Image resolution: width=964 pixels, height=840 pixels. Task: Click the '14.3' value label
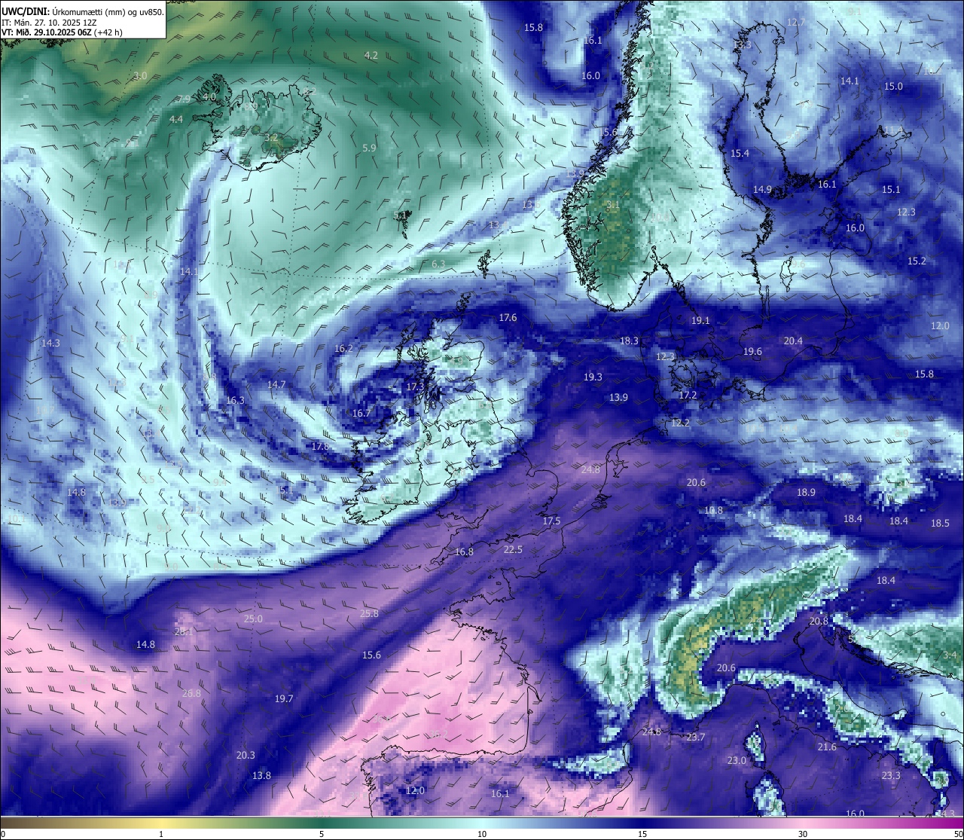click(50, 344)
